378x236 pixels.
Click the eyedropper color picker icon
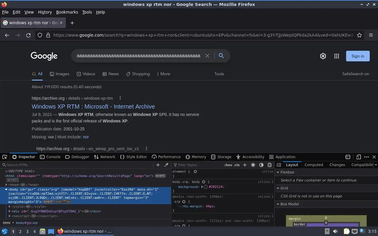point(166,165)
